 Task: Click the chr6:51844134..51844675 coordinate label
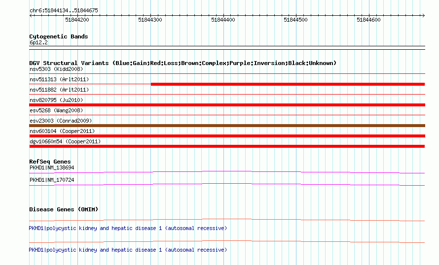[x=64, y=10]
